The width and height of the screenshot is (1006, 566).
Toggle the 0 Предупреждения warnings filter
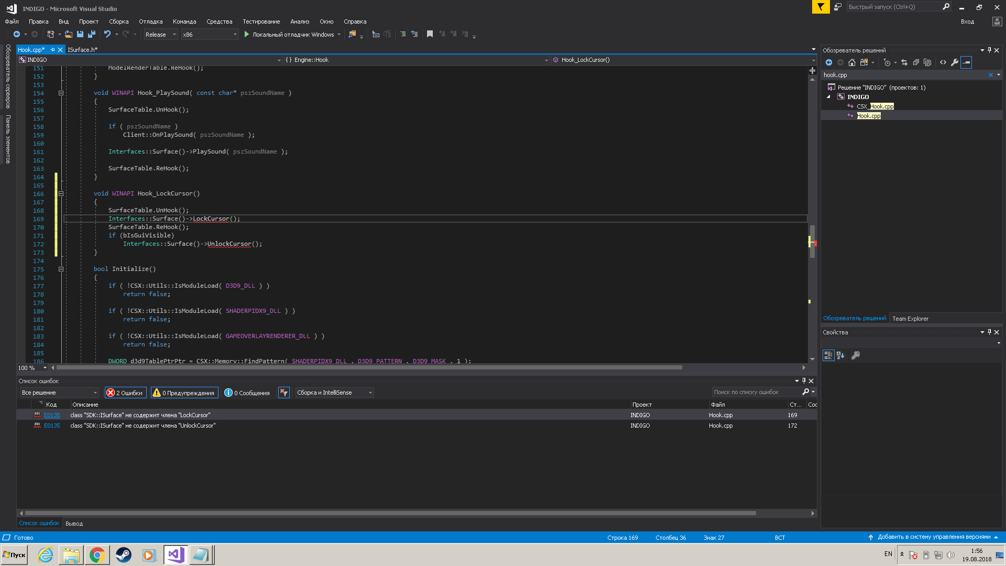click(184, 393)
